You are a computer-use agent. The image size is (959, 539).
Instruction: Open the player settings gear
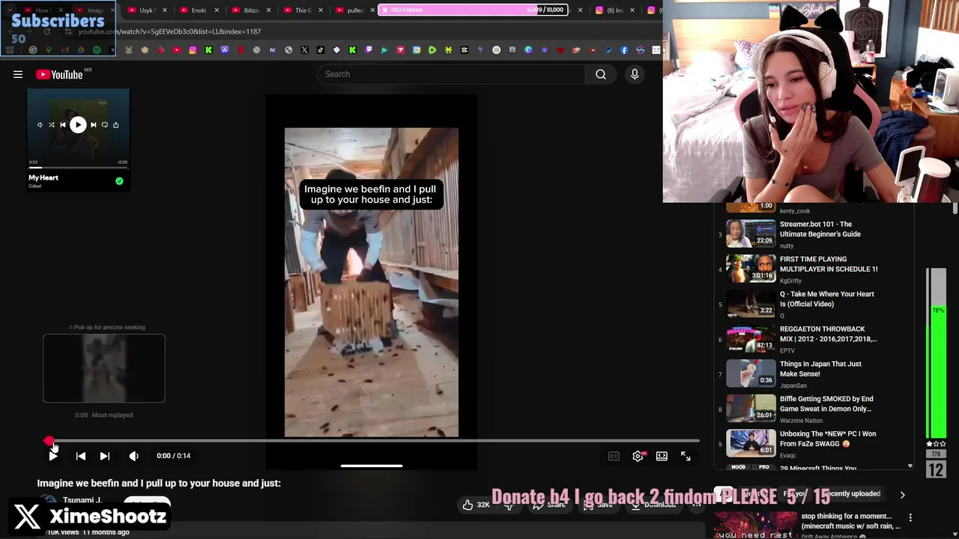[x=638, y=456]
